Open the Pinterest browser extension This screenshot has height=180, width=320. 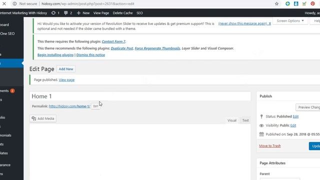[x=312, y=3]
